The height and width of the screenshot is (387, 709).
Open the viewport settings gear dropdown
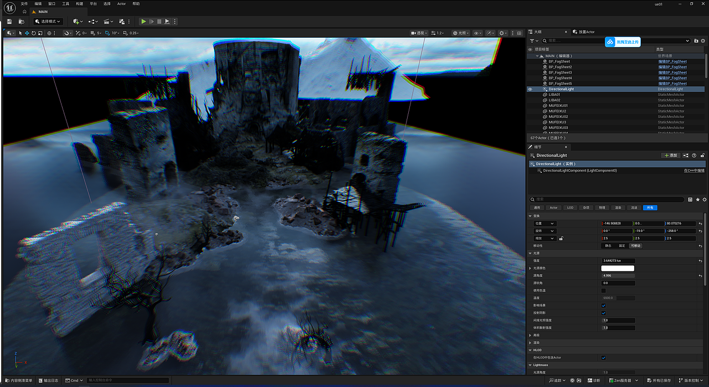[x=503, y=33]
